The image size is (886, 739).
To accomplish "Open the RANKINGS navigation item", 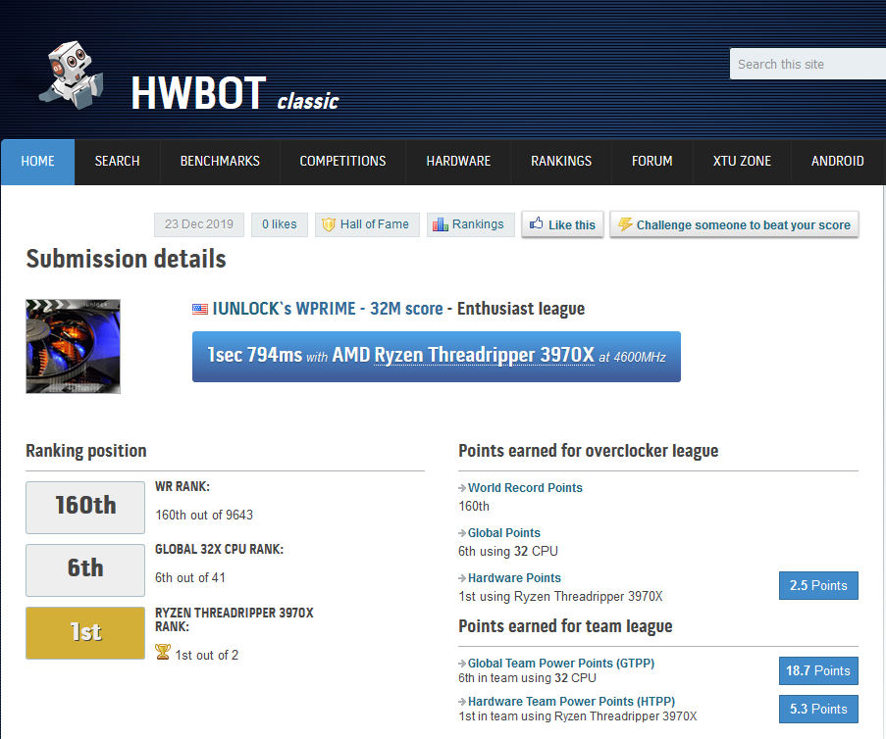I will 561,162.
